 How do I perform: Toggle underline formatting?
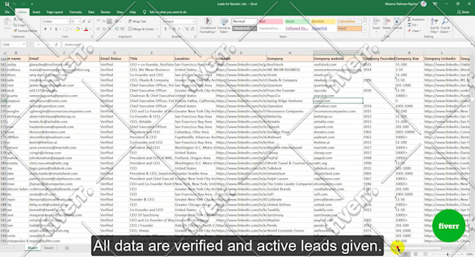[x=57, y=29]
